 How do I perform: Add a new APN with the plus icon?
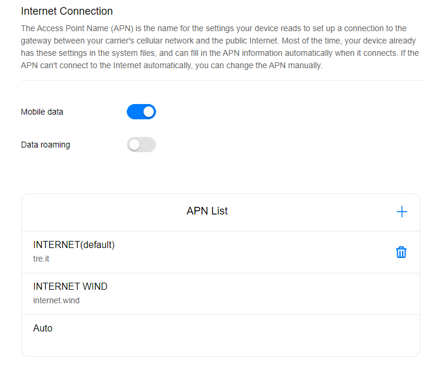coord(402,212)
